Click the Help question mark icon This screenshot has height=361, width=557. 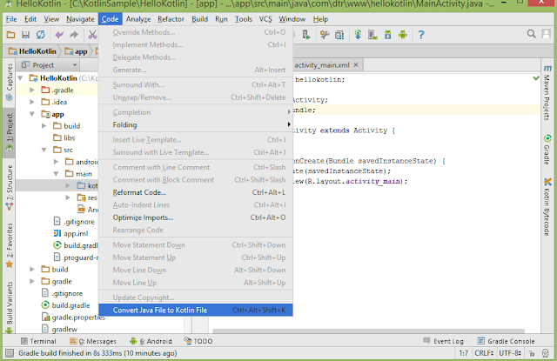421,35
